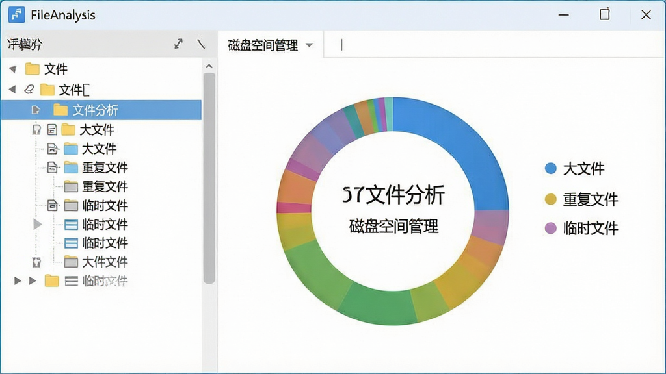Click the gray list icon in the faded bottom 临时文件 row

71,280
